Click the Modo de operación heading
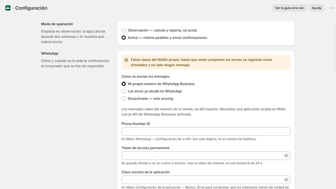Viewport: 336px width, 189px height. coord(57,24)
